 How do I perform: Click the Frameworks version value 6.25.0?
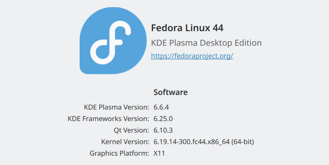(x=163, y=119)
